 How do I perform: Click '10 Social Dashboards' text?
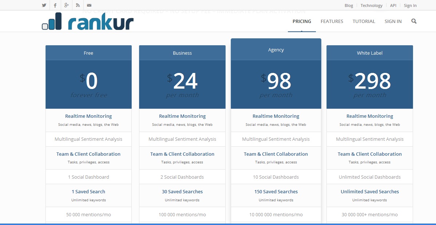(x=276, y=177)
